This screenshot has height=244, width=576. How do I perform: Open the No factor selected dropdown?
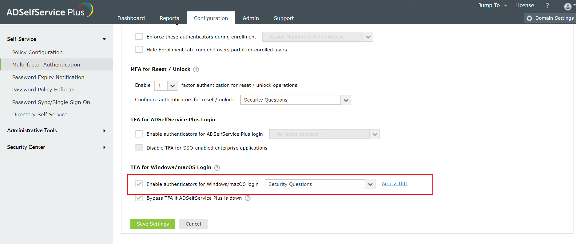(x=324, y=134)
